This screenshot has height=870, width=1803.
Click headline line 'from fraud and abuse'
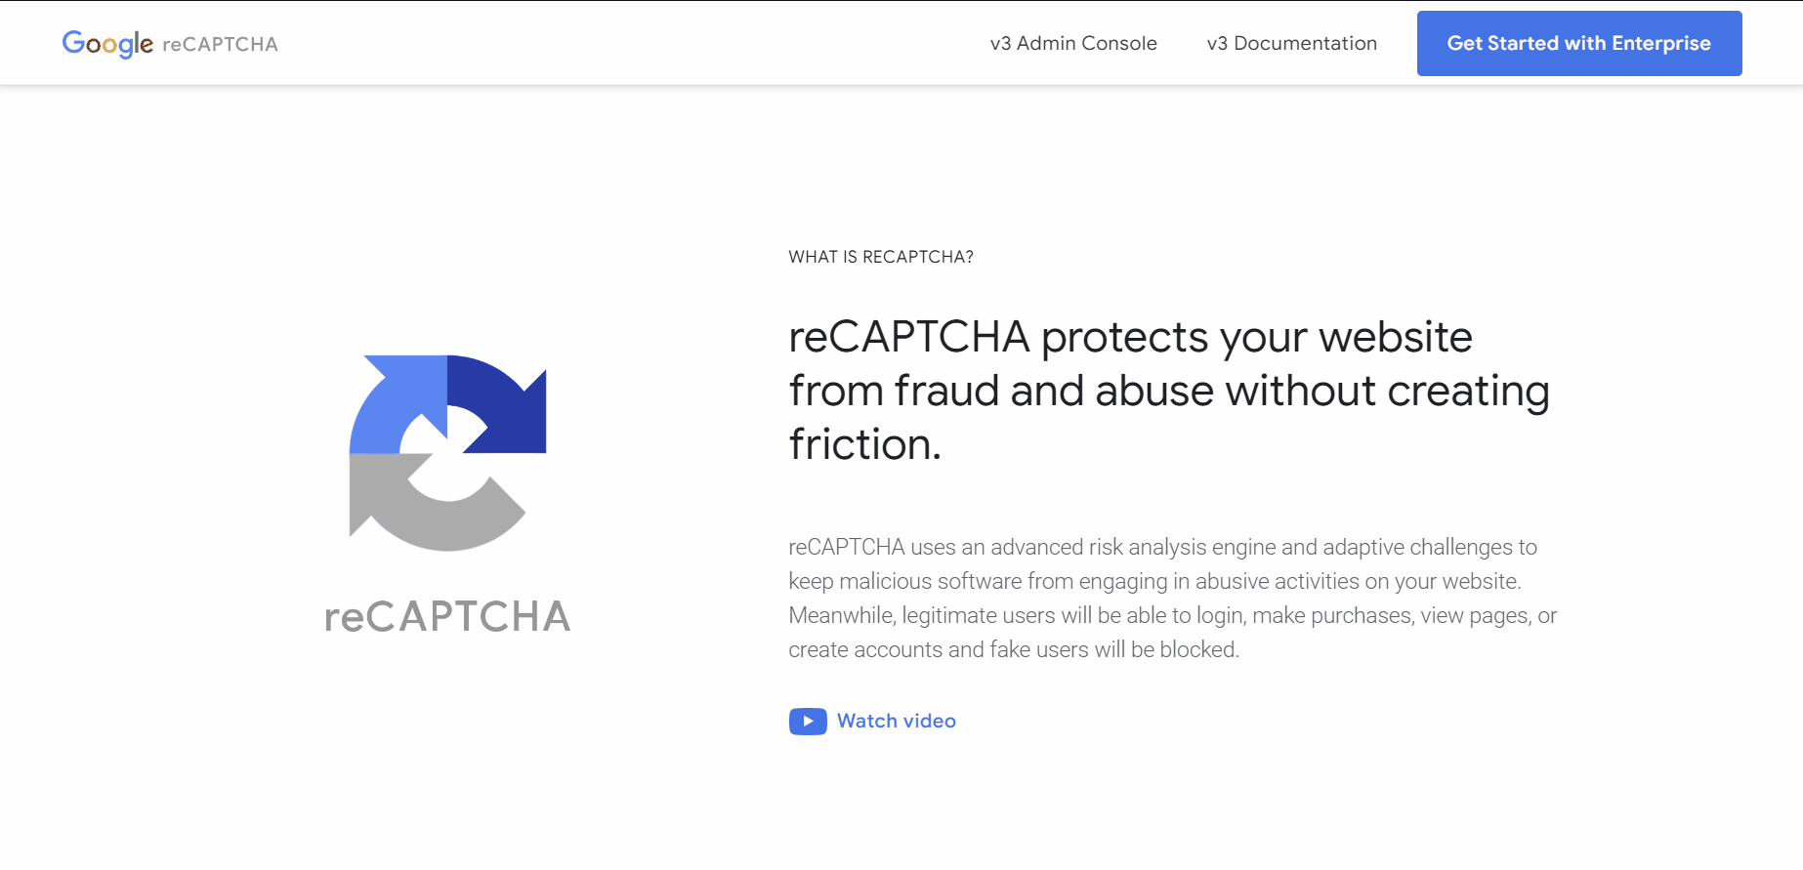coord(1168,391)
